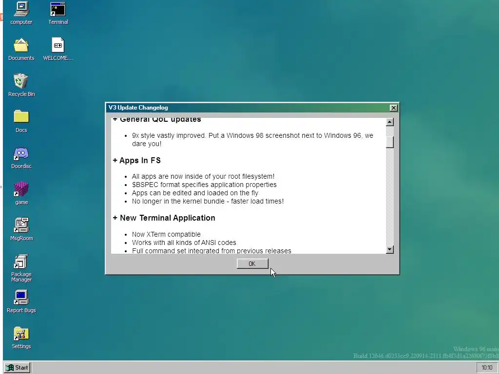The width and height of the screenshot is (499, 374).
Task: Click the '$BSPEC format specifies application properties' line
Action: click(x=204, y=185)
